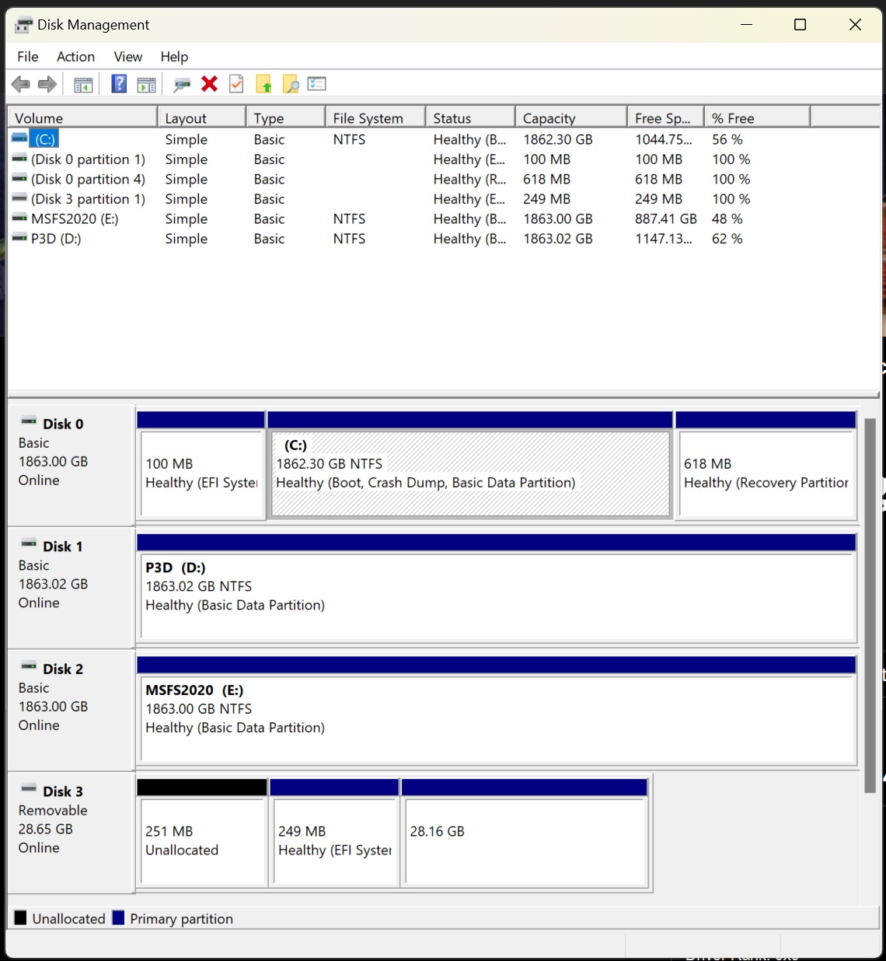Screen dimensions: 886x961
Task: Sort volumes by the Status column
Action: (469, 117)
